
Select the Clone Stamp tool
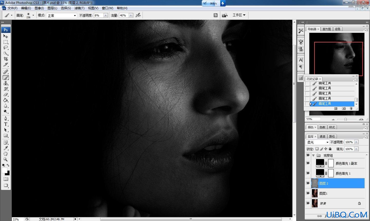[x=6, y=83]
